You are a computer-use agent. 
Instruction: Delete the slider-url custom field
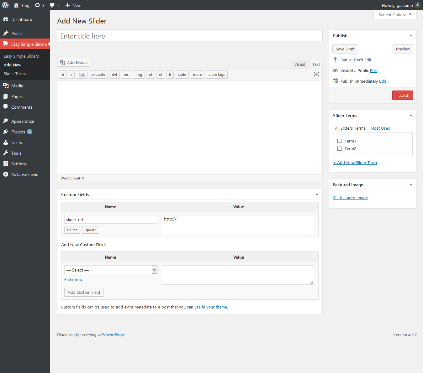pos(72,230)
